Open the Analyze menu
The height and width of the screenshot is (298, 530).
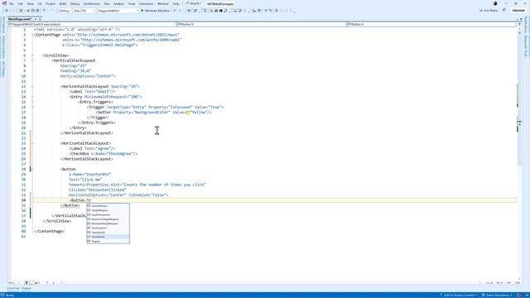[118, 3]
